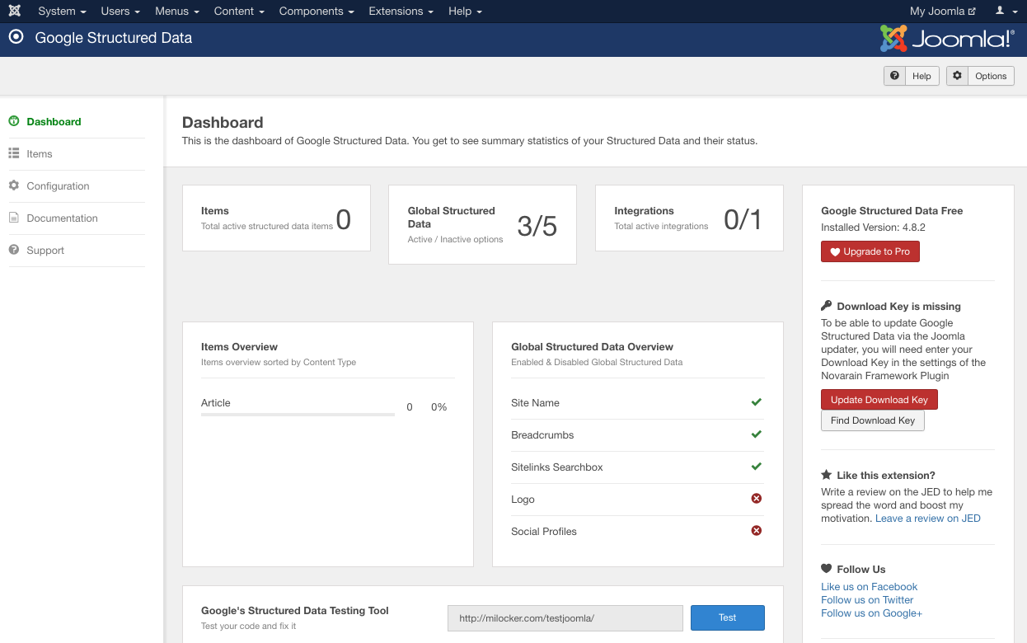Click the Article progress bar in Items Overview
The width and height of the screenshot is (1027, 643).
[298, 414]
